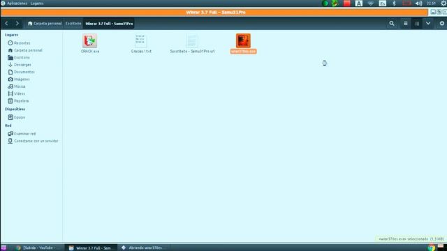The image size is (447, 251).
Task: Click the show desktop button in bottom panel
Action: pos(3,248)
